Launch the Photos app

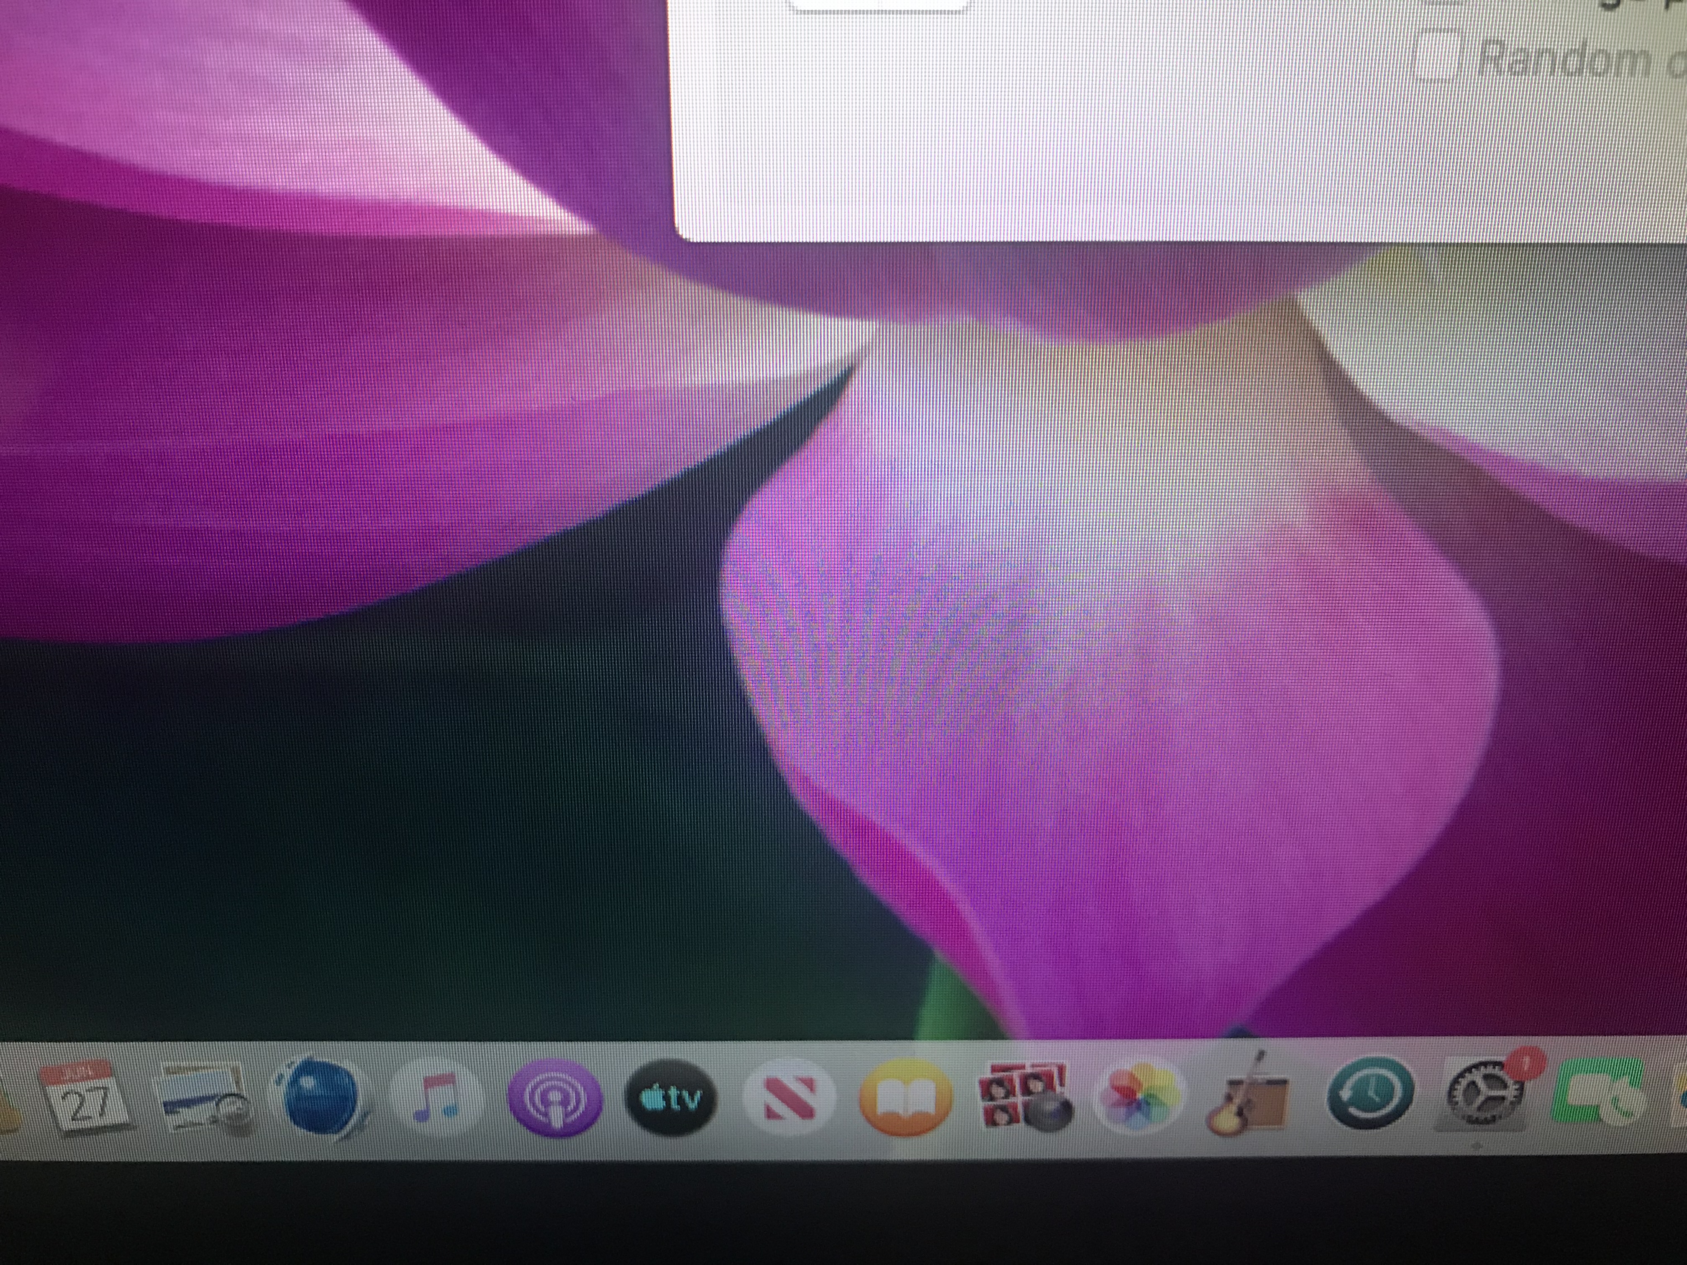(1139, 1097)
